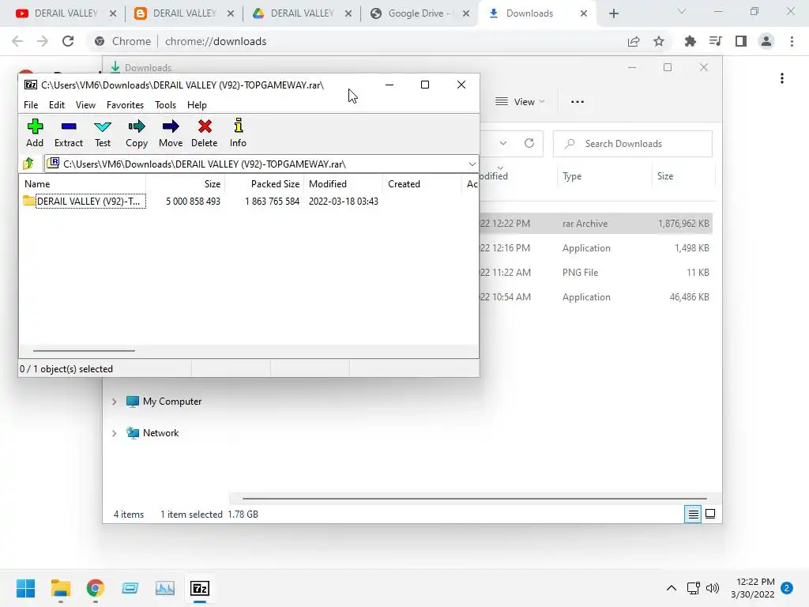Select the 1,498 KB Application row

[596, 247]
